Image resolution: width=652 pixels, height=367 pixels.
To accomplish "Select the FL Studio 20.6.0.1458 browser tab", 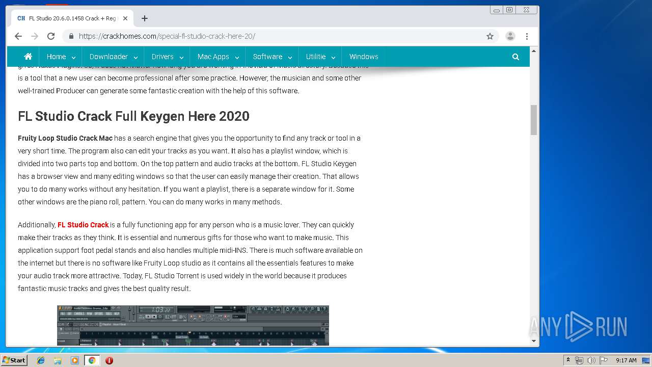I will coord(72,18).
